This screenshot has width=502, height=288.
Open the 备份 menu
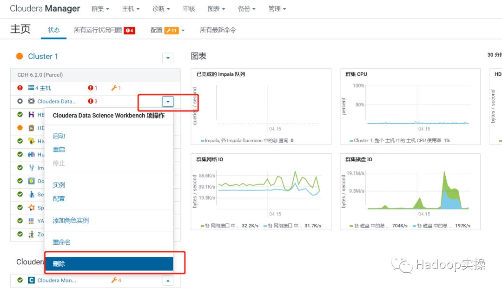[x=246, y=9]
